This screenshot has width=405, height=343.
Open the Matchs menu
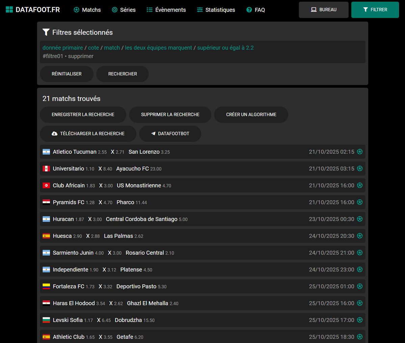coord(87,10)
